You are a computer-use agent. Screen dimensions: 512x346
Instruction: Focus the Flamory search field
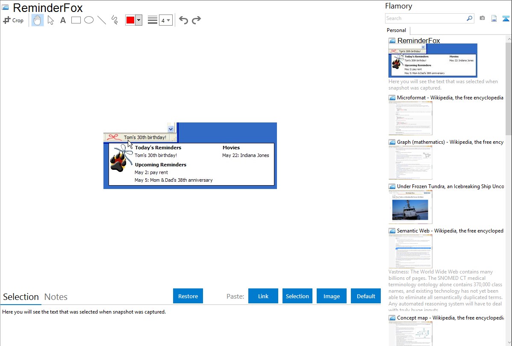[425, 18]
